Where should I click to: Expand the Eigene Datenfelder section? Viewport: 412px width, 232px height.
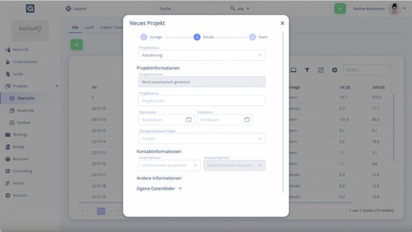[x=159, y=188]
